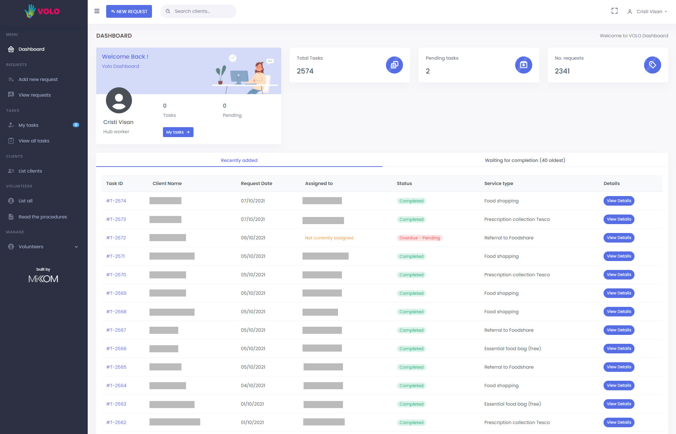Viewport: 676px width, 434px height.
Task: Click the Pending tasks round icon
Action: [523, 65]
